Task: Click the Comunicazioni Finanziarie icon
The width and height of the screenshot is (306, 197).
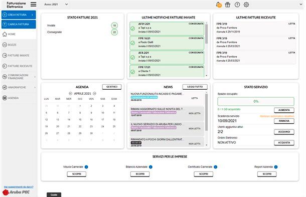Action: 5,77
